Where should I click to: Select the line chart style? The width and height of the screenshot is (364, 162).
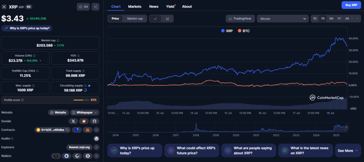click(x=156, y=19)
